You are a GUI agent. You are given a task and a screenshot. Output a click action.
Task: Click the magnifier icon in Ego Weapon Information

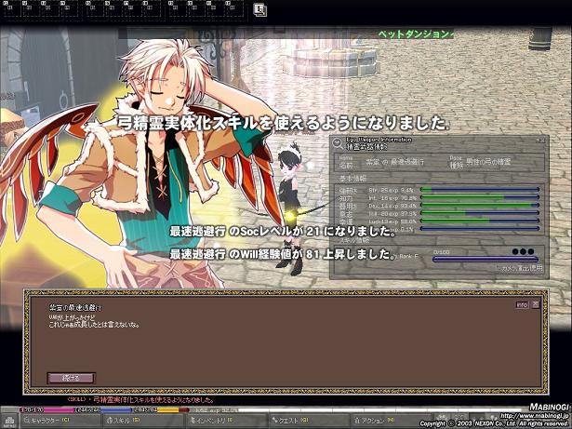(338, 143)
